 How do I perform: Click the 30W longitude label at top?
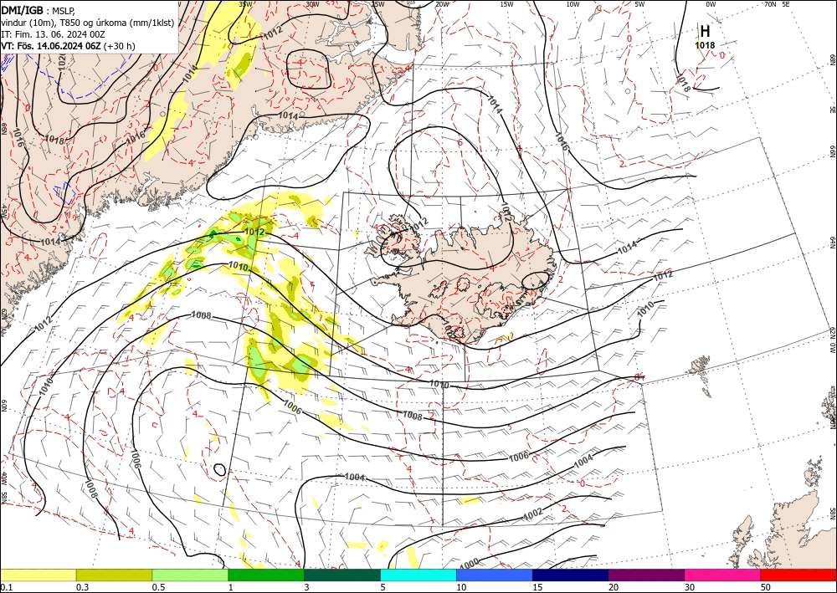click(312, 4)
